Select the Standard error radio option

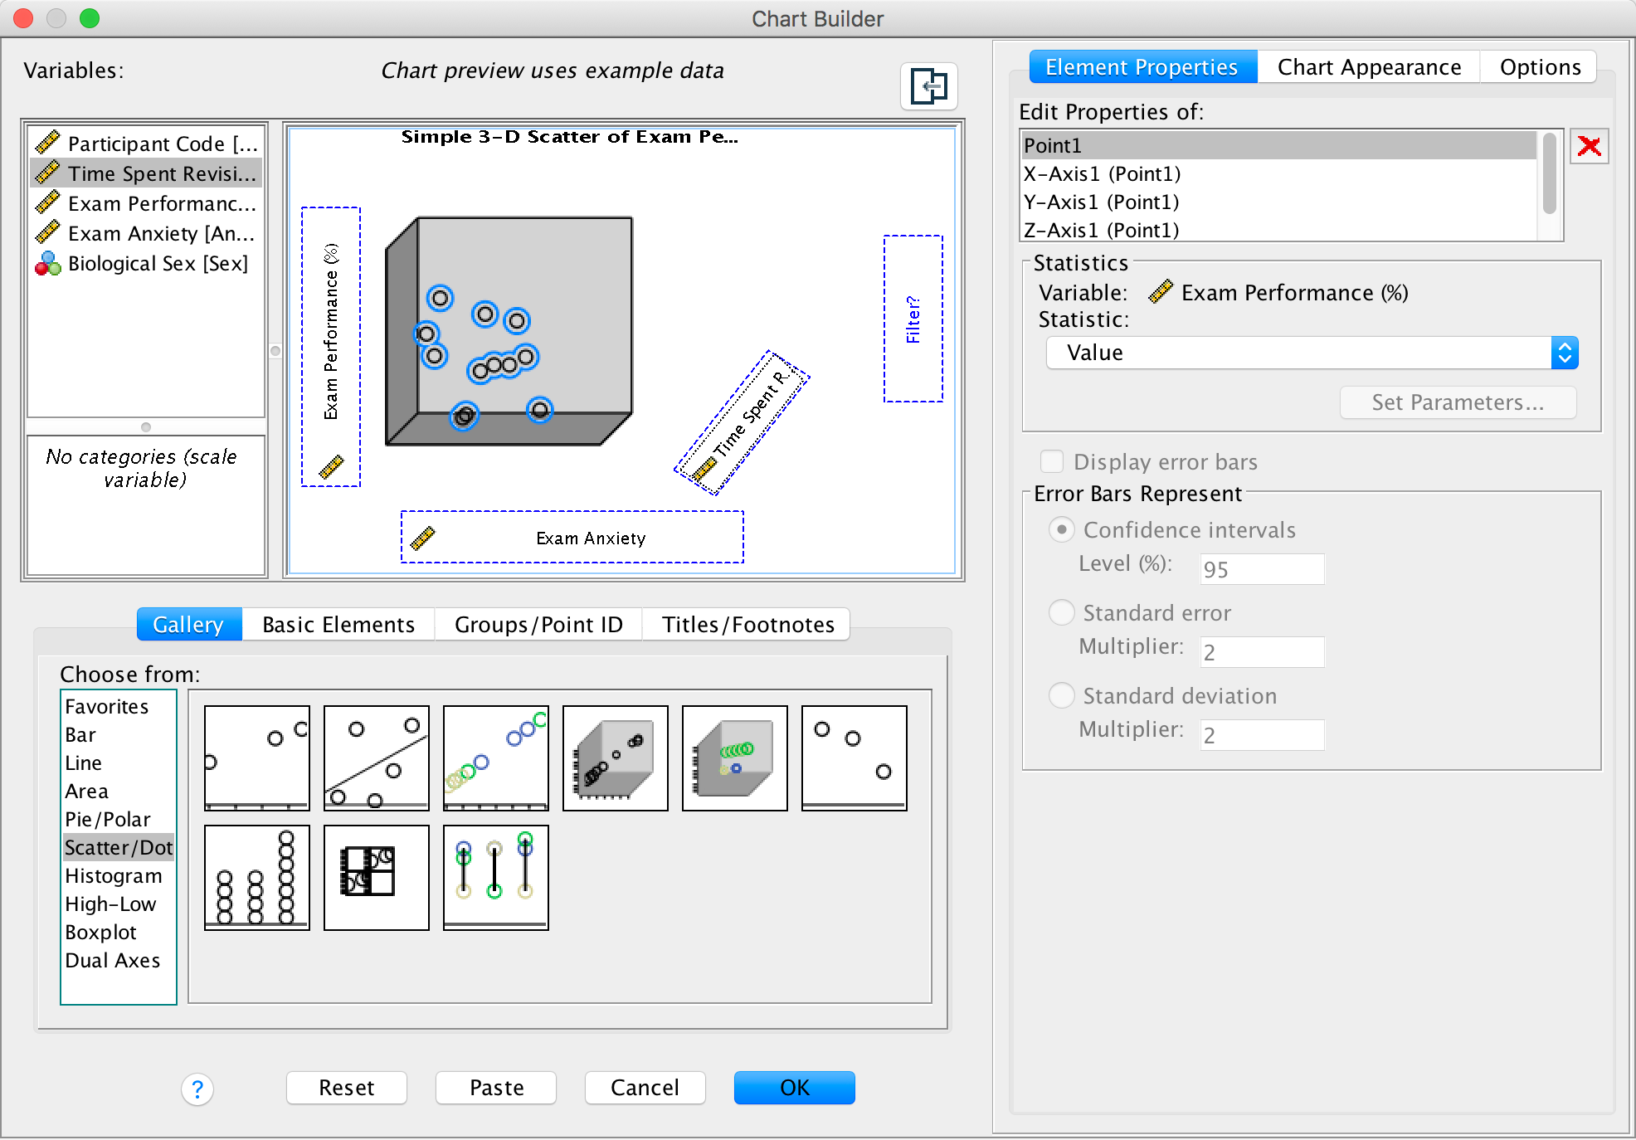[1061, 613]
